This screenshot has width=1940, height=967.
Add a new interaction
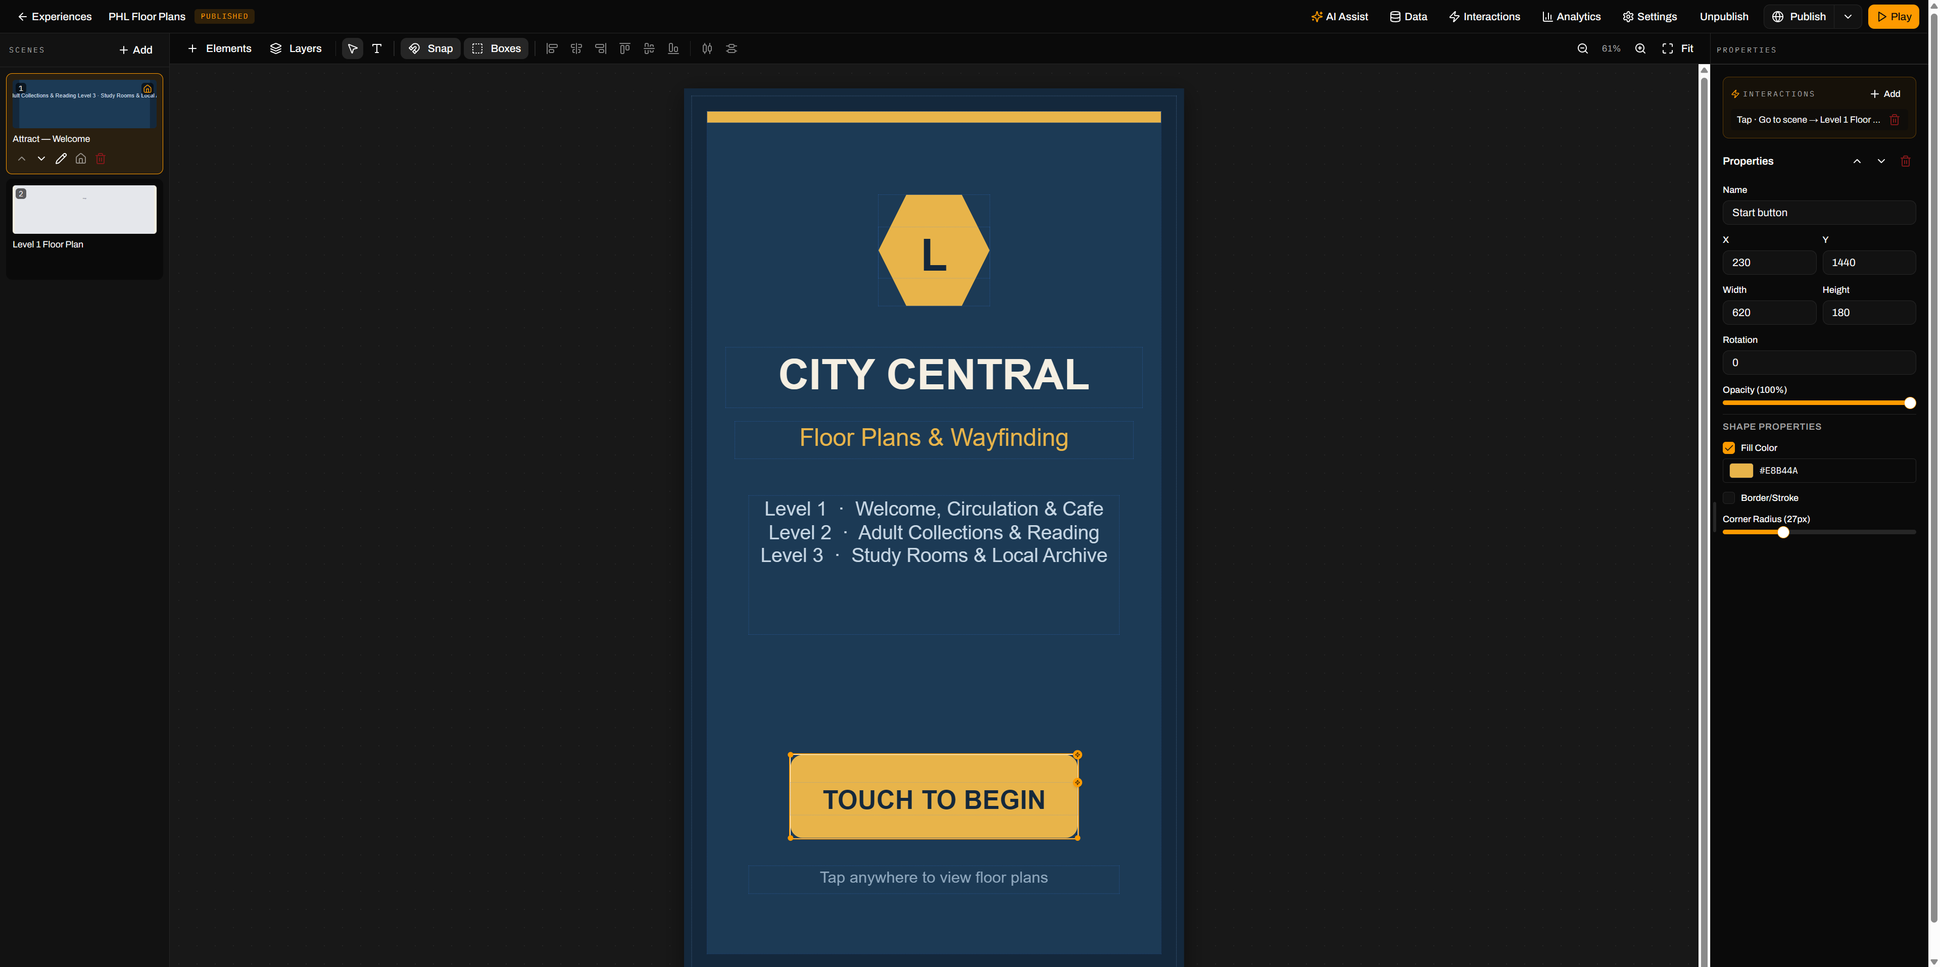point(1885,94)
